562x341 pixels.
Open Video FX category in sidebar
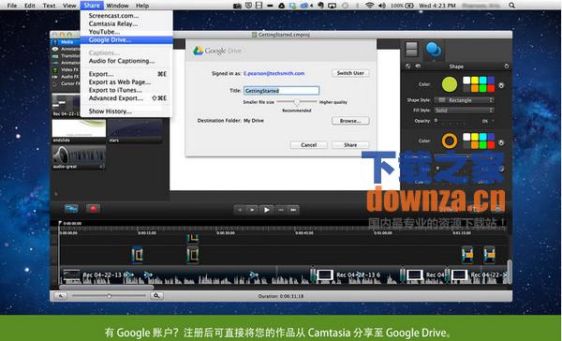[66, 69]
